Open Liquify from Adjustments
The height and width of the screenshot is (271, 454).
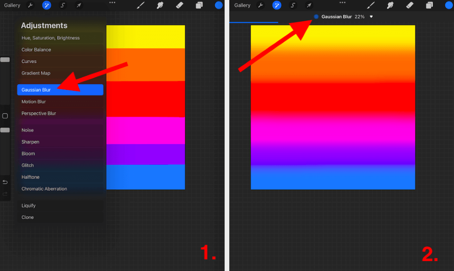[x=60, y=206]
